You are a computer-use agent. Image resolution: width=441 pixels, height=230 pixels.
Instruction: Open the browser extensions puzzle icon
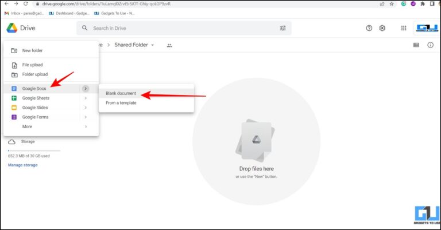[423, 4]
